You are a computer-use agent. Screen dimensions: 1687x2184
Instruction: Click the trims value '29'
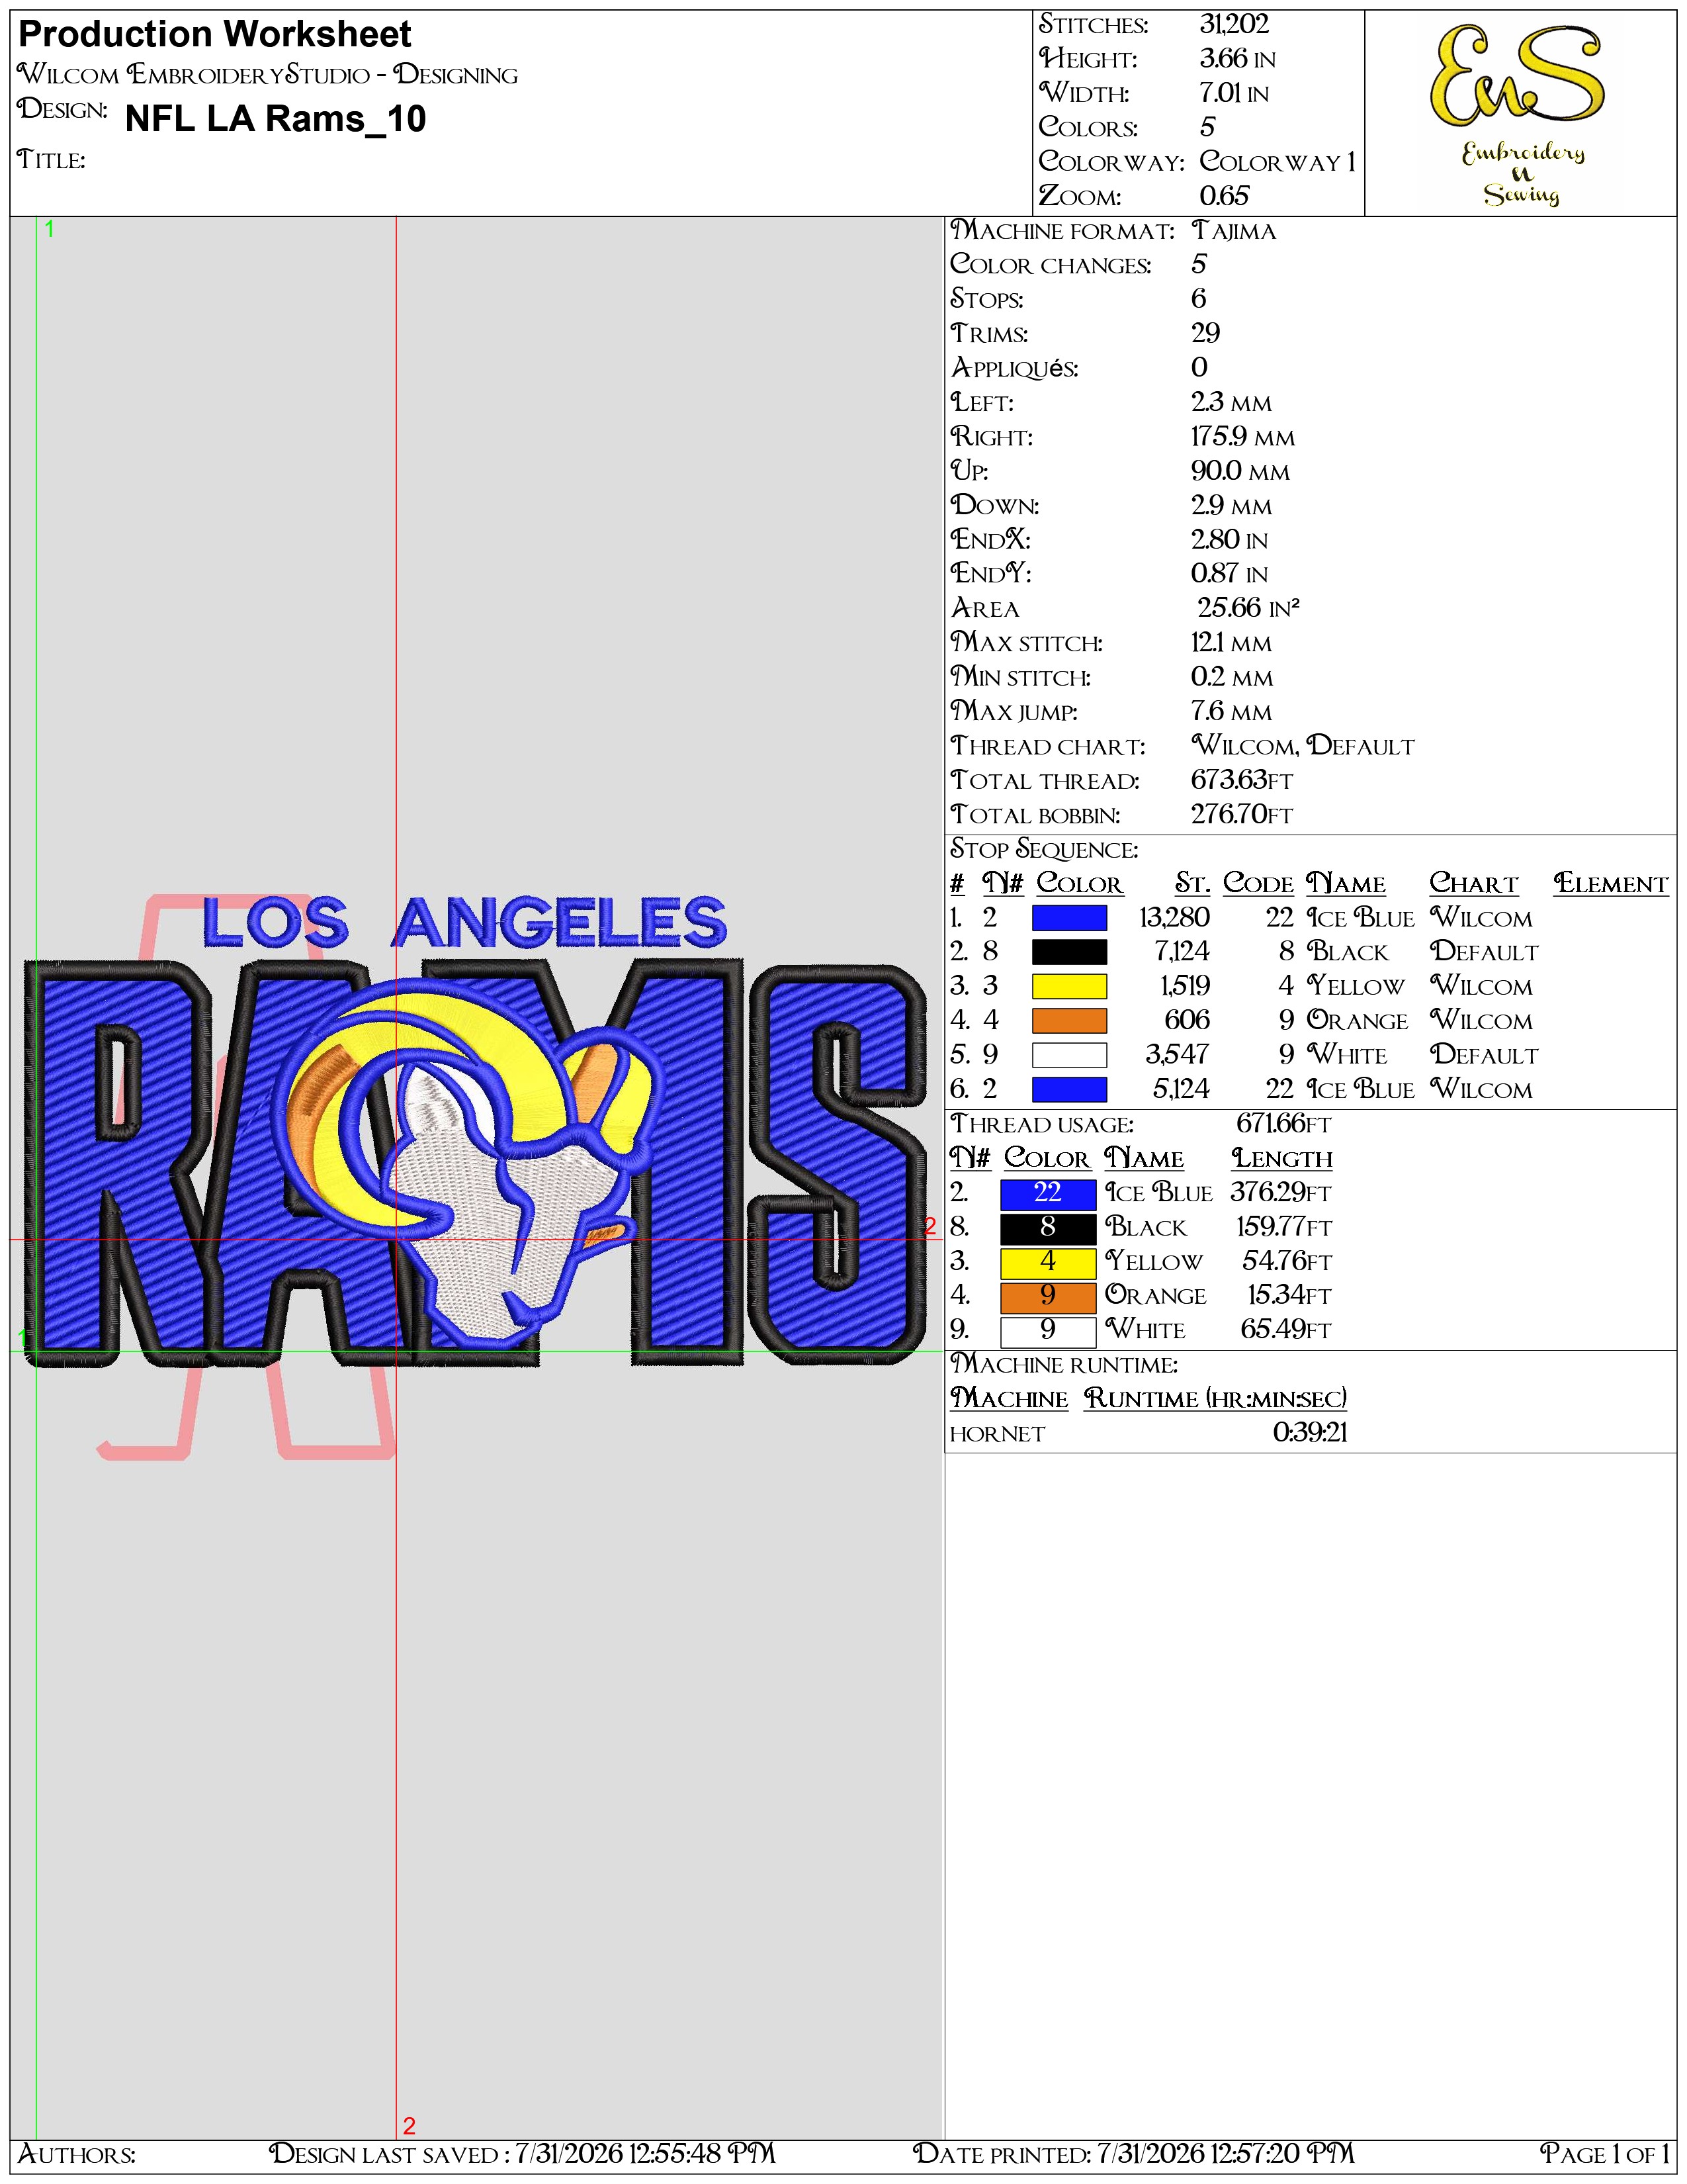pos(1205,333)
